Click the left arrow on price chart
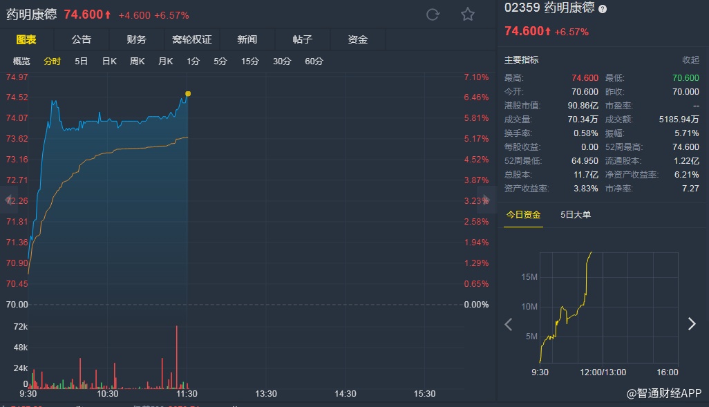The width and height of the screenshot is (709, 407). coord(10,200)
